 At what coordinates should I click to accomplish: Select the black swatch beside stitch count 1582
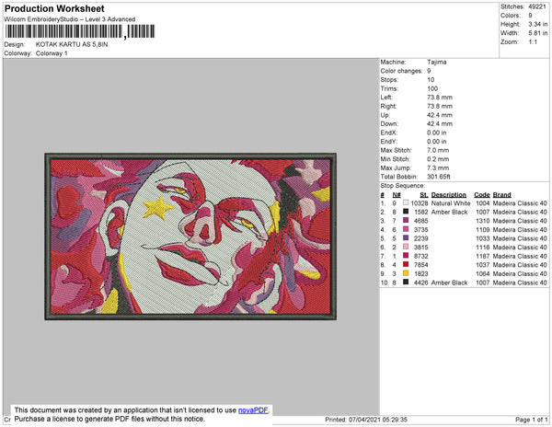click(406, 212)
